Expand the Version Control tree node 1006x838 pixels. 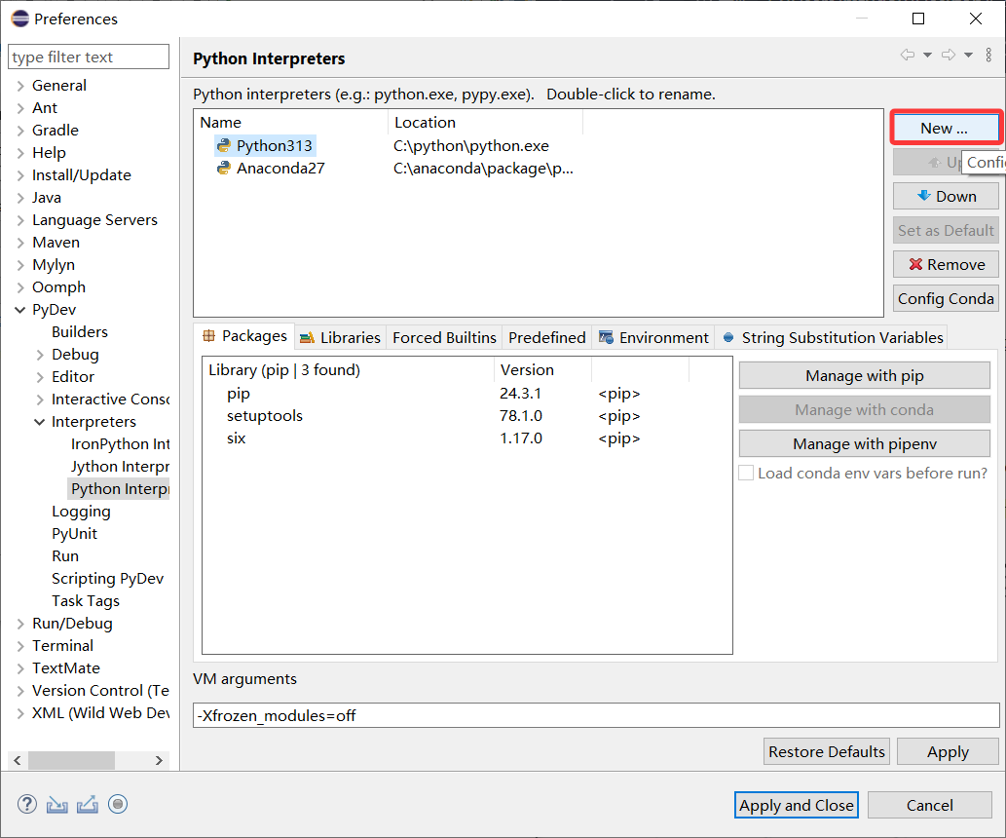20,691
